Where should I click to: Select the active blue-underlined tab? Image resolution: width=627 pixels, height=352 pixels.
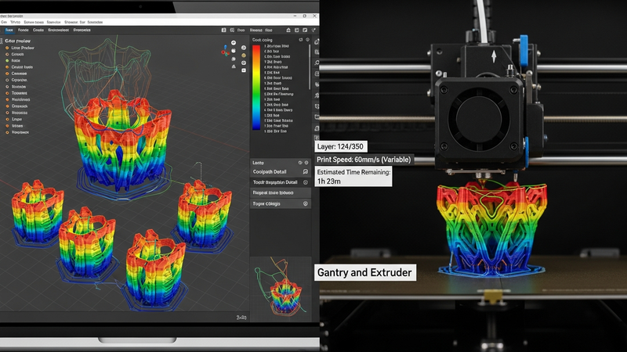point(9,31)
